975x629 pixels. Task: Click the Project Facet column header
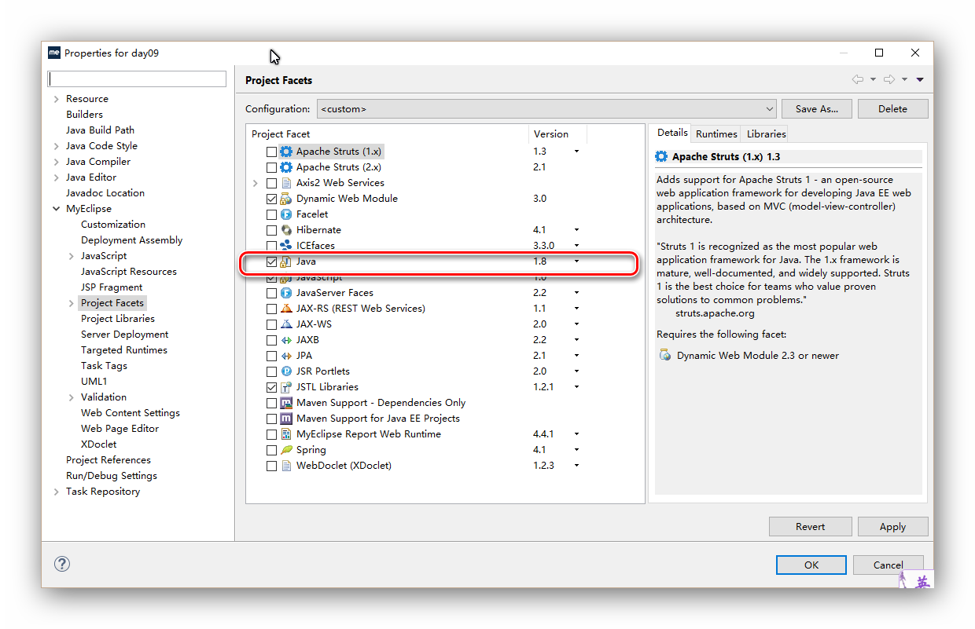pos(387,134)
